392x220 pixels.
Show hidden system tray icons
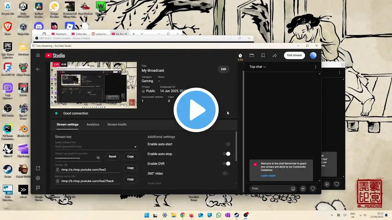(x=332, y=215)
